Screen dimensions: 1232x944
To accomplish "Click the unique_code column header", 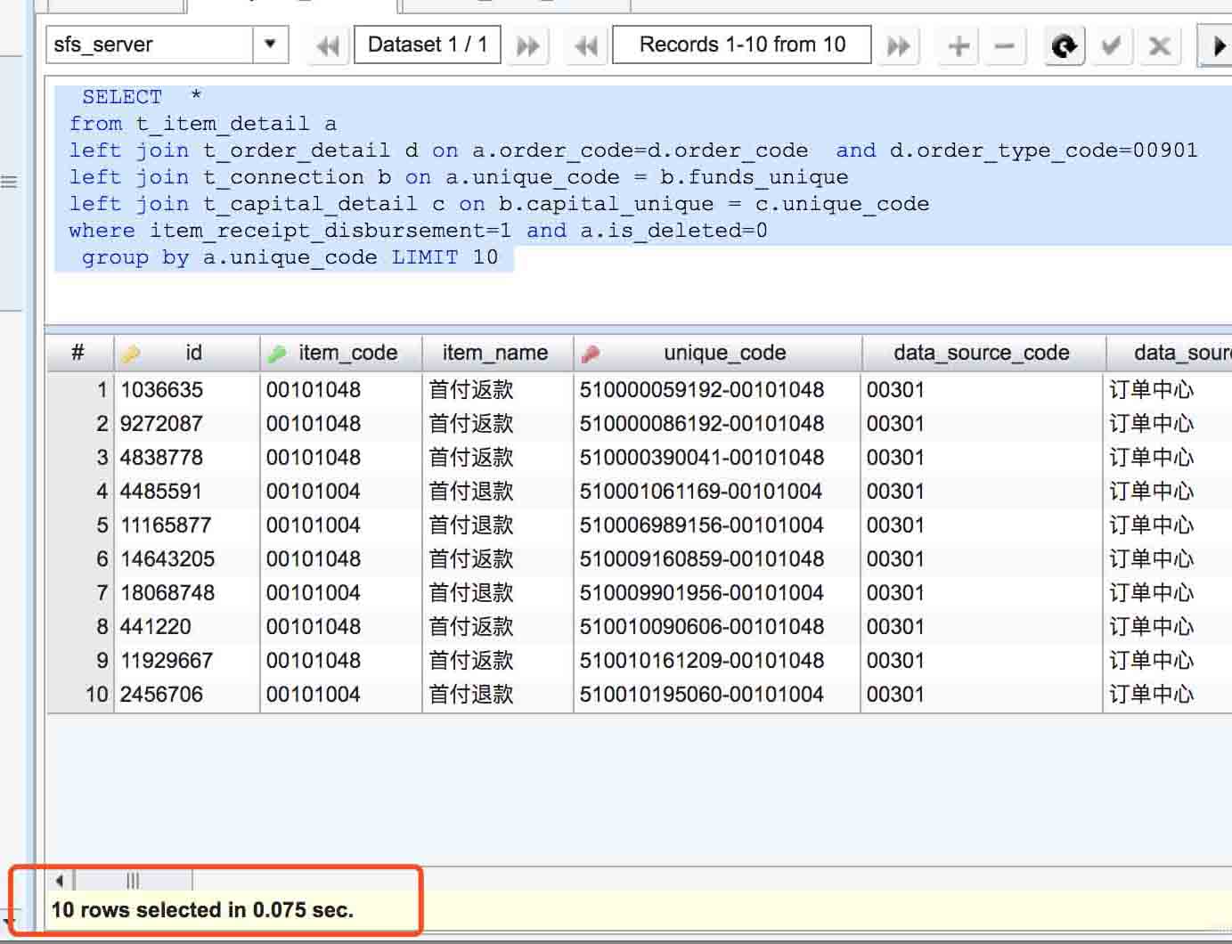I will pyautogui.click(x=724, y=353).
